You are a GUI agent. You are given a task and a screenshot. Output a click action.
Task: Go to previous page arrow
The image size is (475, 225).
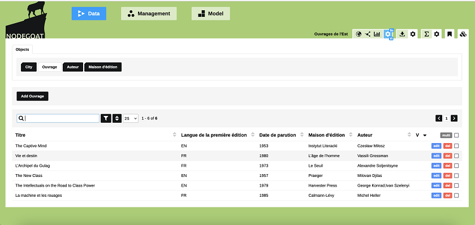pyautogui.click(x=439, y=118)
